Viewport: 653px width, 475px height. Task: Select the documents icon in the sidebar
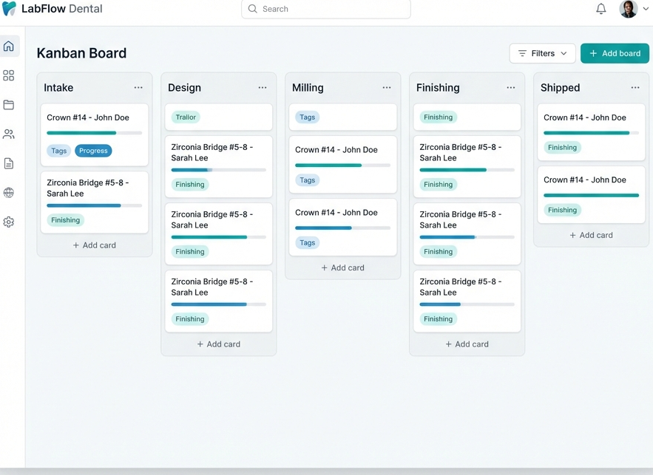[9, 163]
